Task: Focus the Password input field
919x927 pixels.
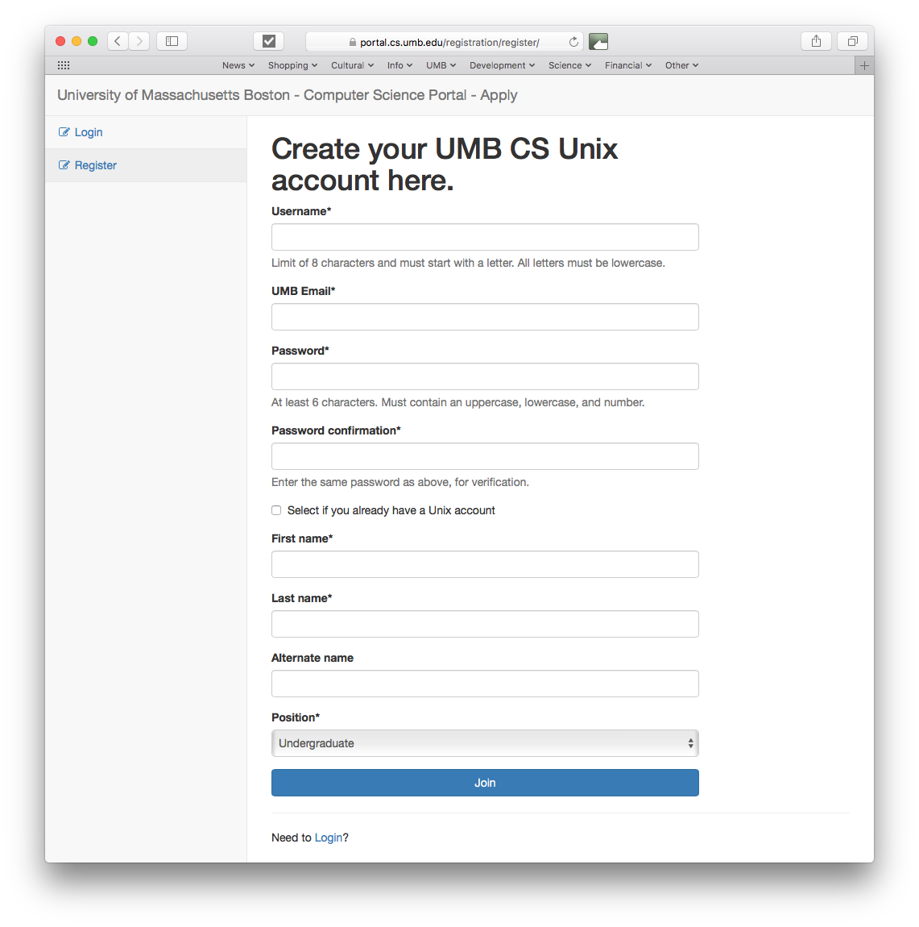Action: click(485, 376)
